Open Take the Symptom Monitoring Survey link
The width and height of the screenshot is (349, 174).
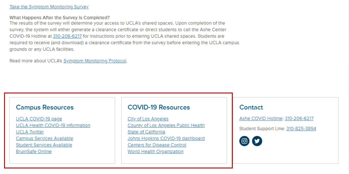tap(49, 7)
